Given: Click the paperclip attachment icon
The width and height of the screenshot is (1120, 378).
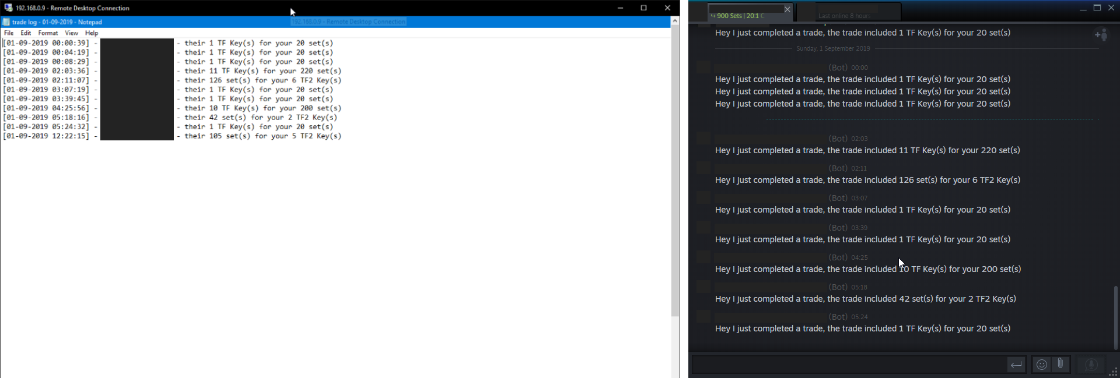Looking at the screenshot, I should coord(1060,364).
